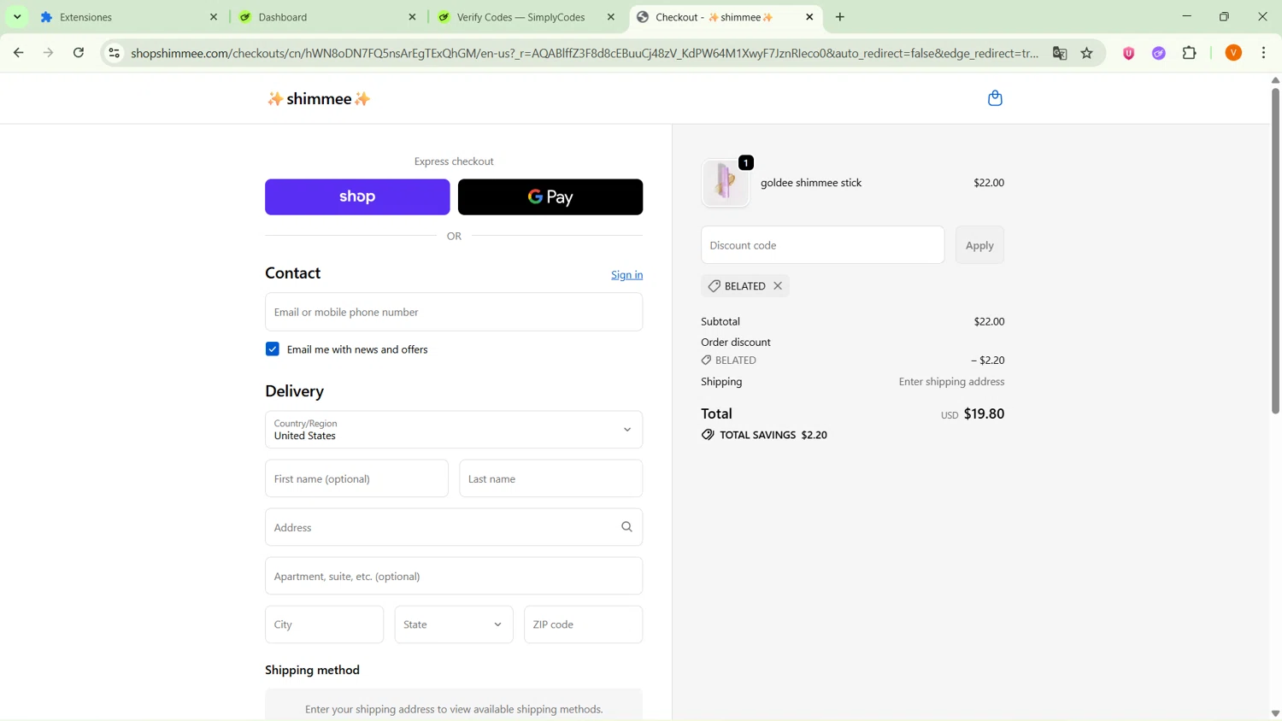Open the Extensions puzzle piece menu
The image size is (1282, 721).
pyautogui.click(x=1190, y=53)
